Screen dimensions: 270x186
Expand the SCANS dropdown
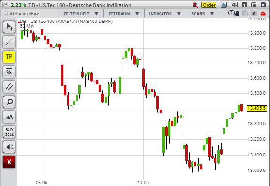(x=202, y=14)
